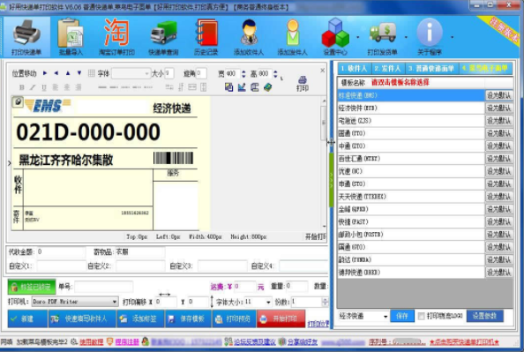524x352 pixels.
Task: Open the 经济快递 template dropdown
Action: click(363, 316)
